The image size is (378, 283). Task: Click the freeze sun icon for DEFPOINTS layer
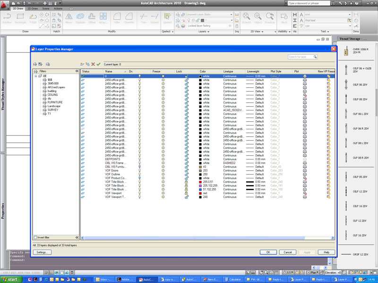163,159
